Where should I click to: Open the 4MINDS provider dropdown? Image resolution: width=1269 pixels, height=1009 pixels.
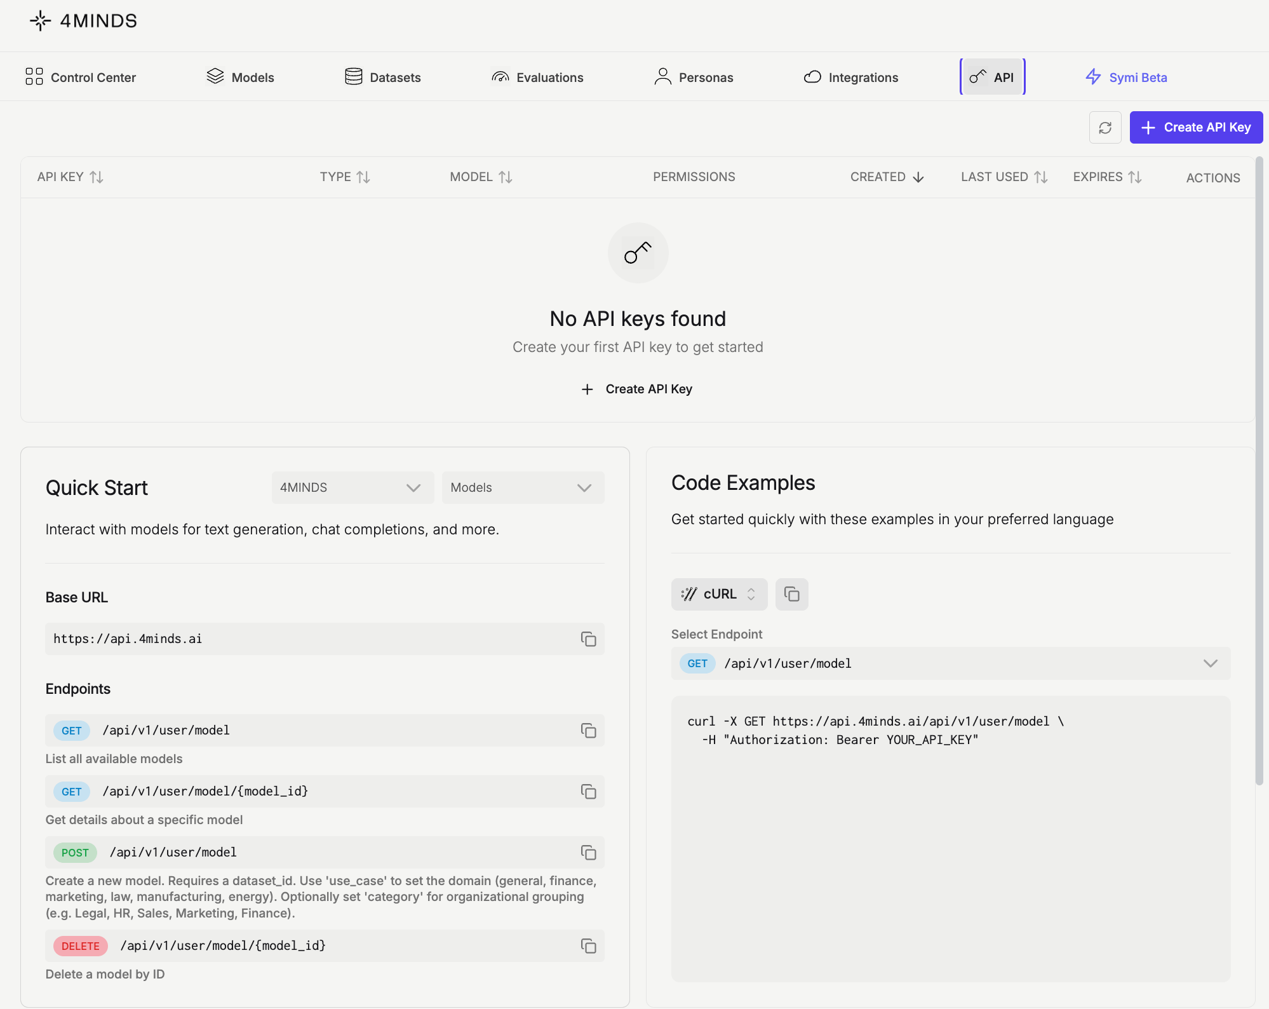click(352, 487)
